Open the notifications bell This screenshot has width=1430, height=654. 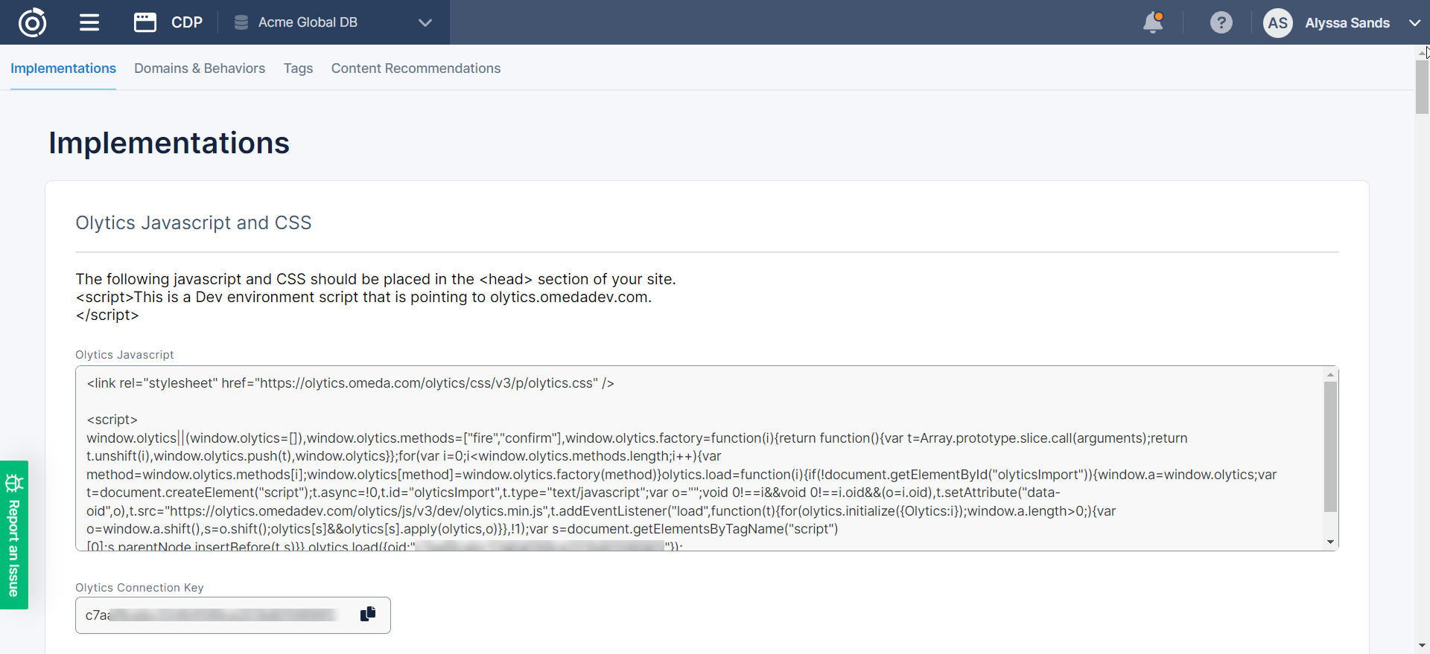coord(1153,22)
